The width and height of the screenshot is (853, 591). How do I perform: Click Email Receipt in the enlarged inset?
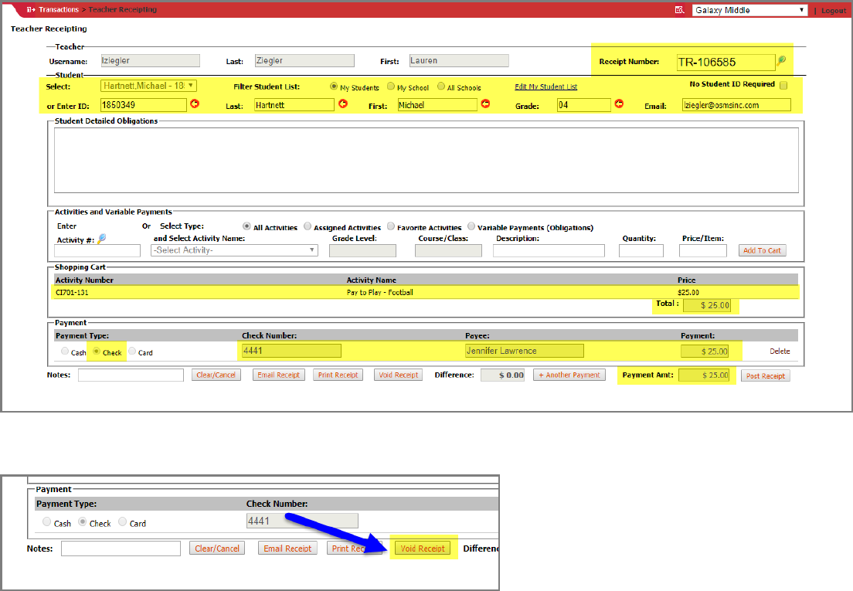coord(287,549)
